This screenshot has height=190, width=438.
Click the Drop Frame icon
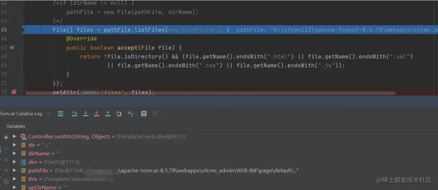click(119, 114)
